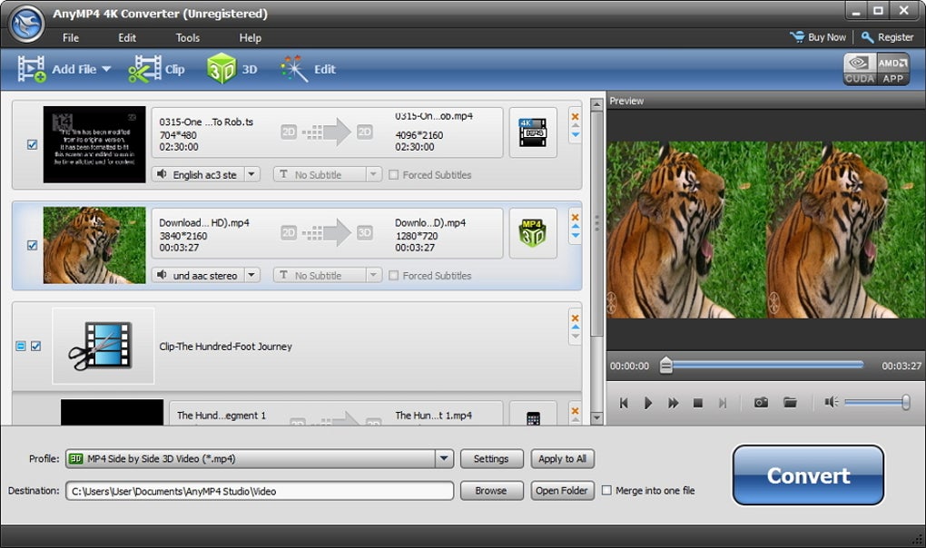Move the Download HD.mp4 item up

coord(575,227)
